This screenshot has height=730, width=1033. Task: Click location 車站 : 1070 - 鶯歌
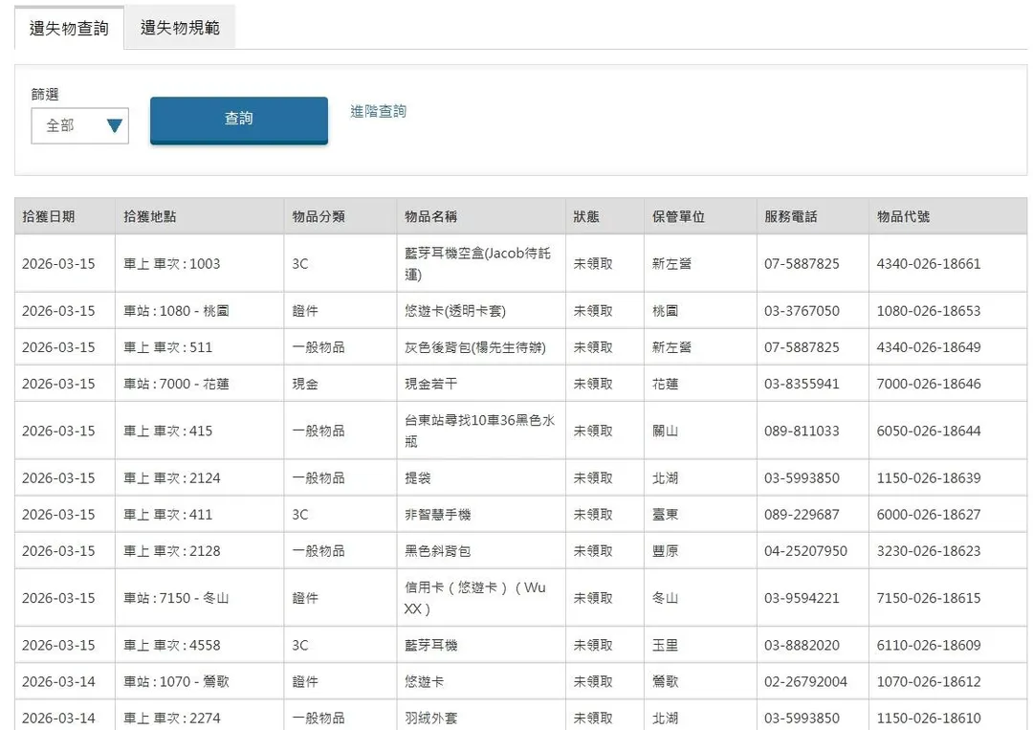(x=176, y=681)
